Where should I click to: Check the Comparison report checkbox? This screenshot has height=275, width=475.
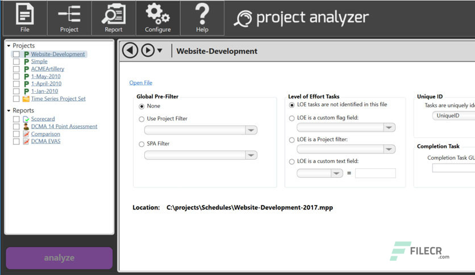coord(16,134)
